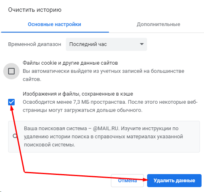Screen dimensions: 204x192
Task: Enable the cookie files checkbox
Action: click(x=11, y=71)
